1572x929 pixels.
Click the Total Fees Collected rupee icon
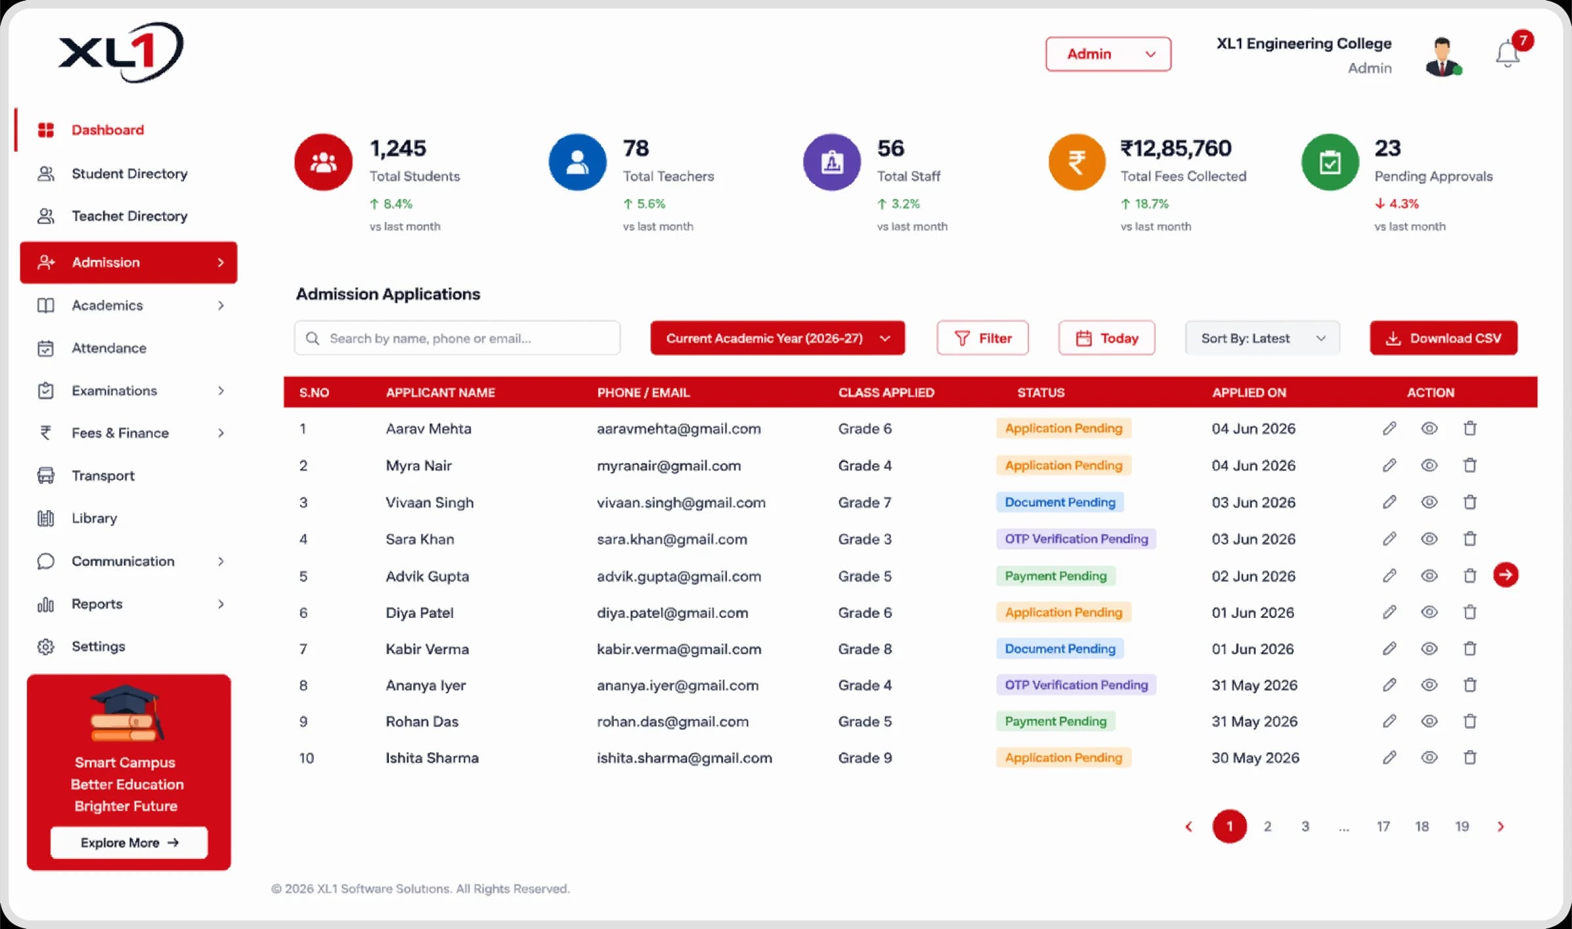click(1077, 162)
